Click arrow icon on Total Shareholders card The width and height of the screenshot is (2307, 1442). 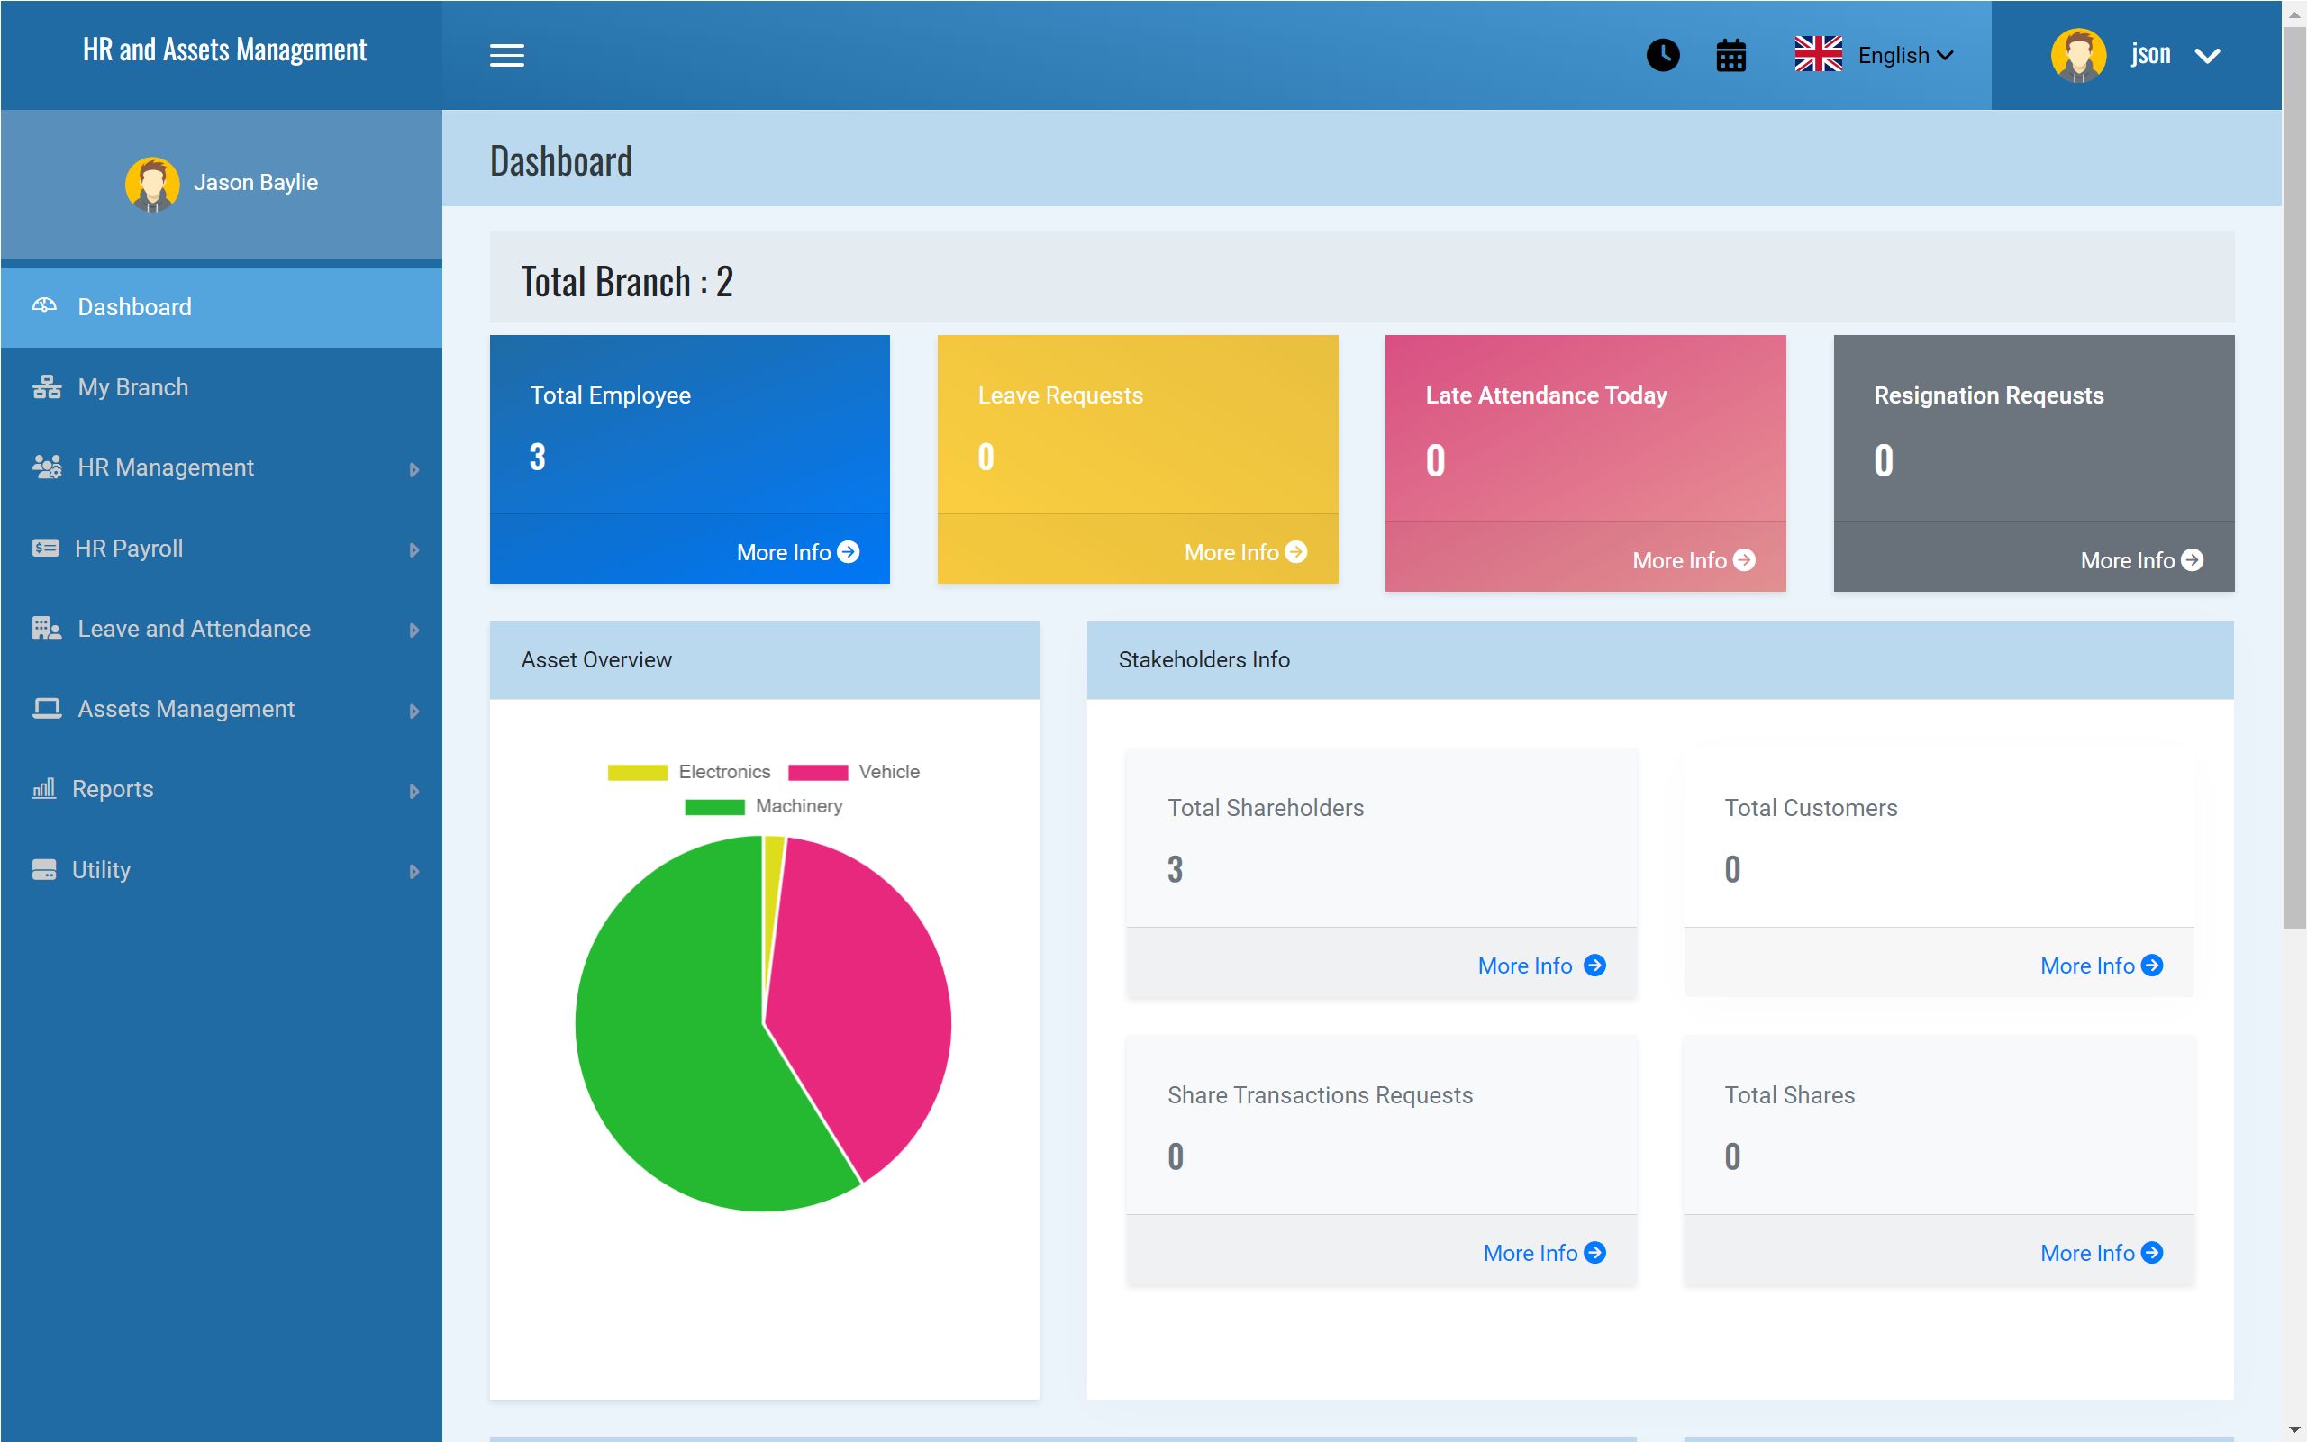pyautogui.click(x=1594, y=966)
